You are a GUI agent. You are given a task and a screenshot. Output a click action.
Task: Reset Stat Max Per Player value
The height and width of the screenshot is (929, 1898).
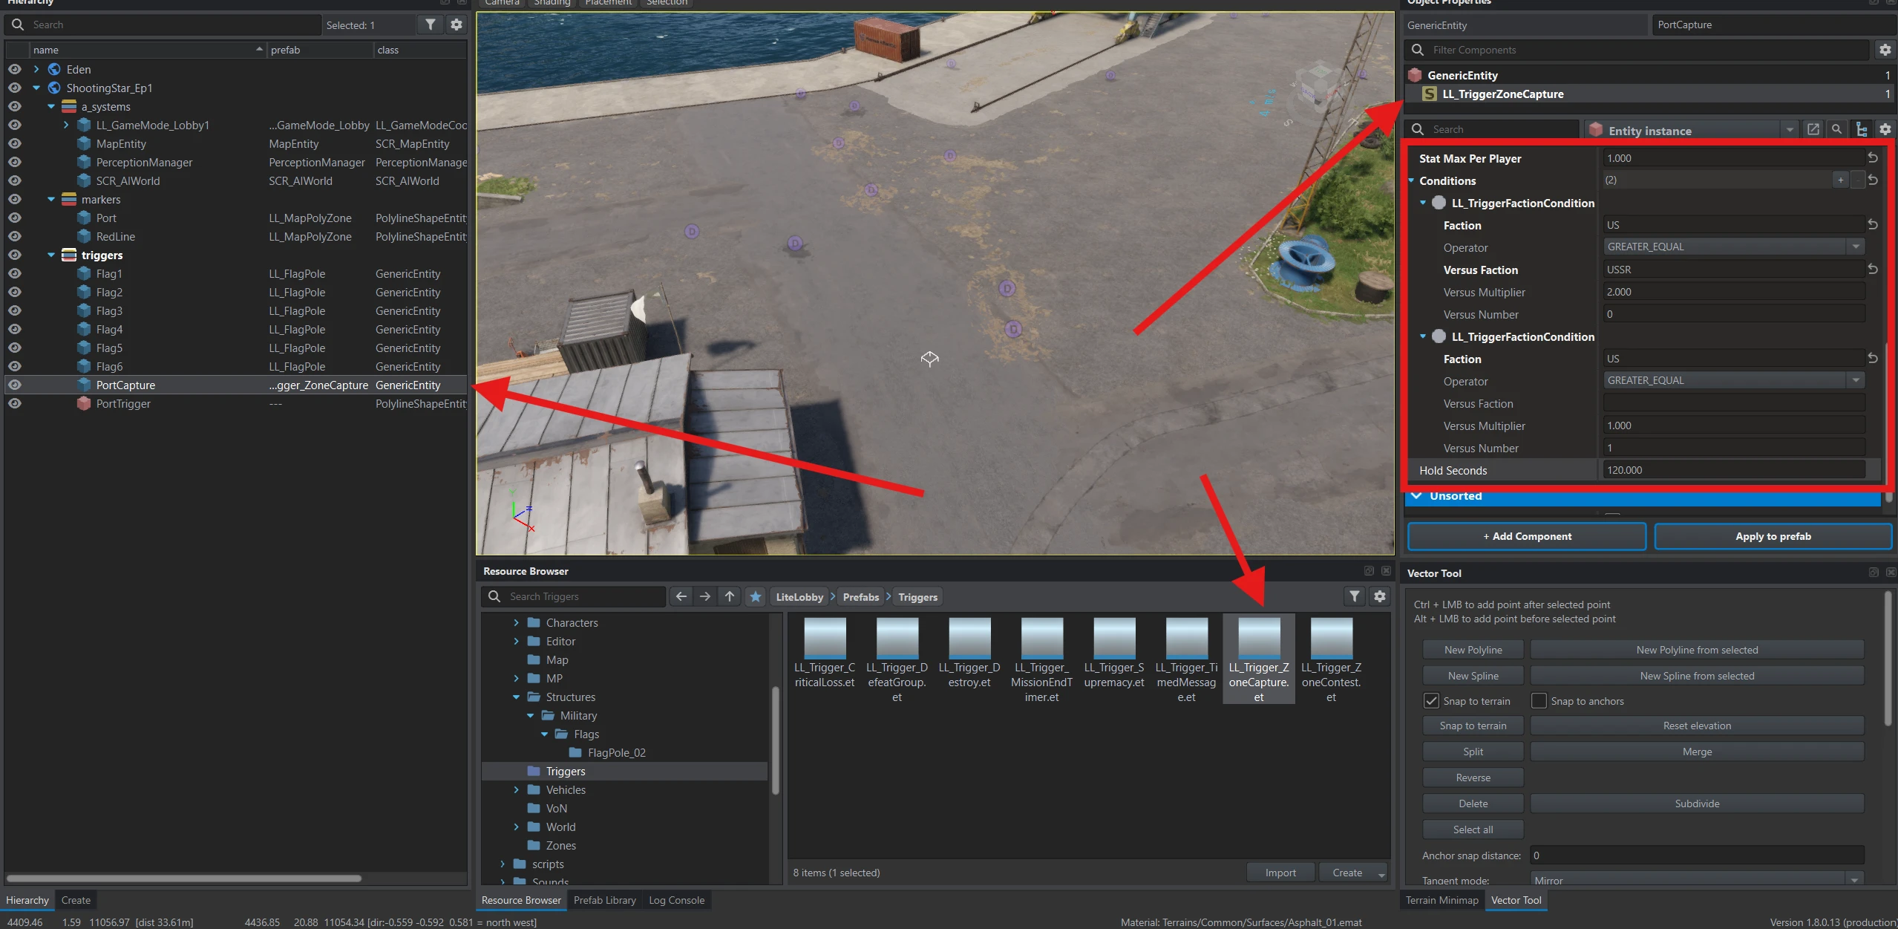click(1873, 157)
